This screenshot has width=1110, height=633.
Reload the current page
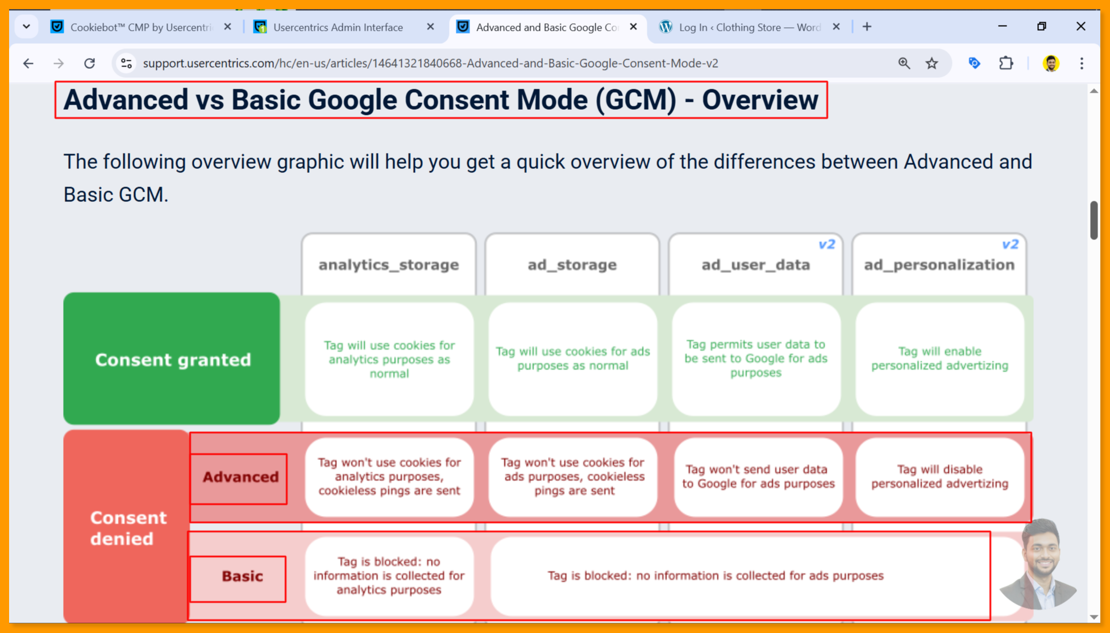tap(89, 63)
